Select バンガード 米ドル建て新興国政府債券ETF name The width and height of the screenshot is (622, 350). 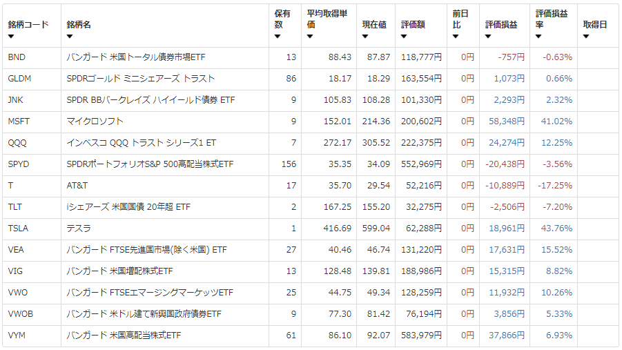(x=144, y=314)
